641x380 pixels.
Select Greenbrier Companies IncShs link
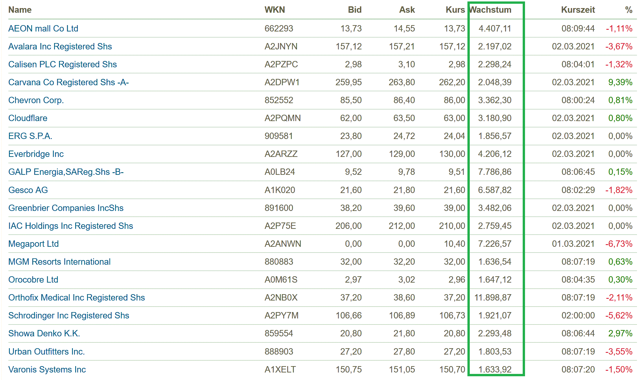click(x=66, y=208)
